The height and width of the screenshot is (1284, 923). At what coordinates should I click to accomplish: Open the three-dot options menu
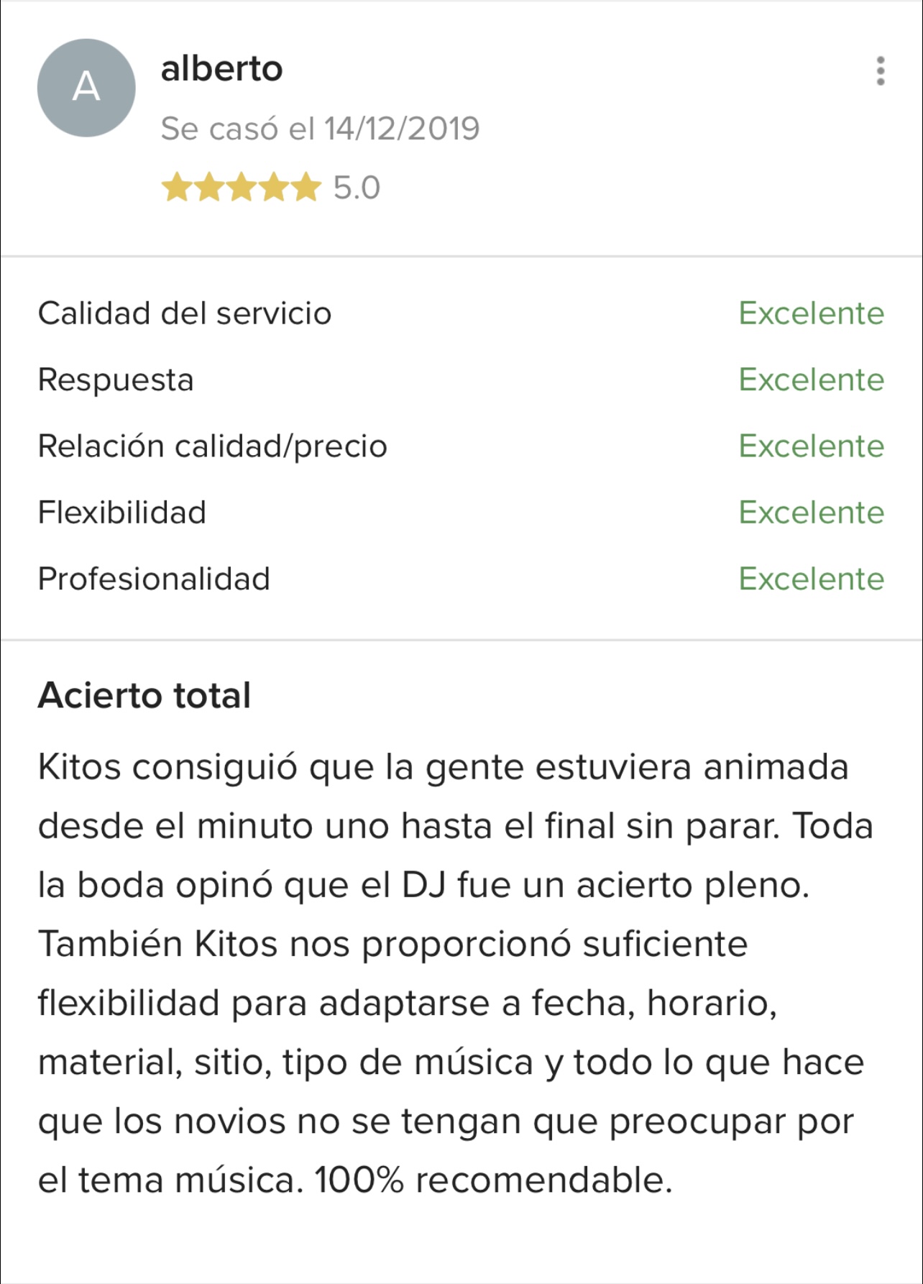point(880,71)
